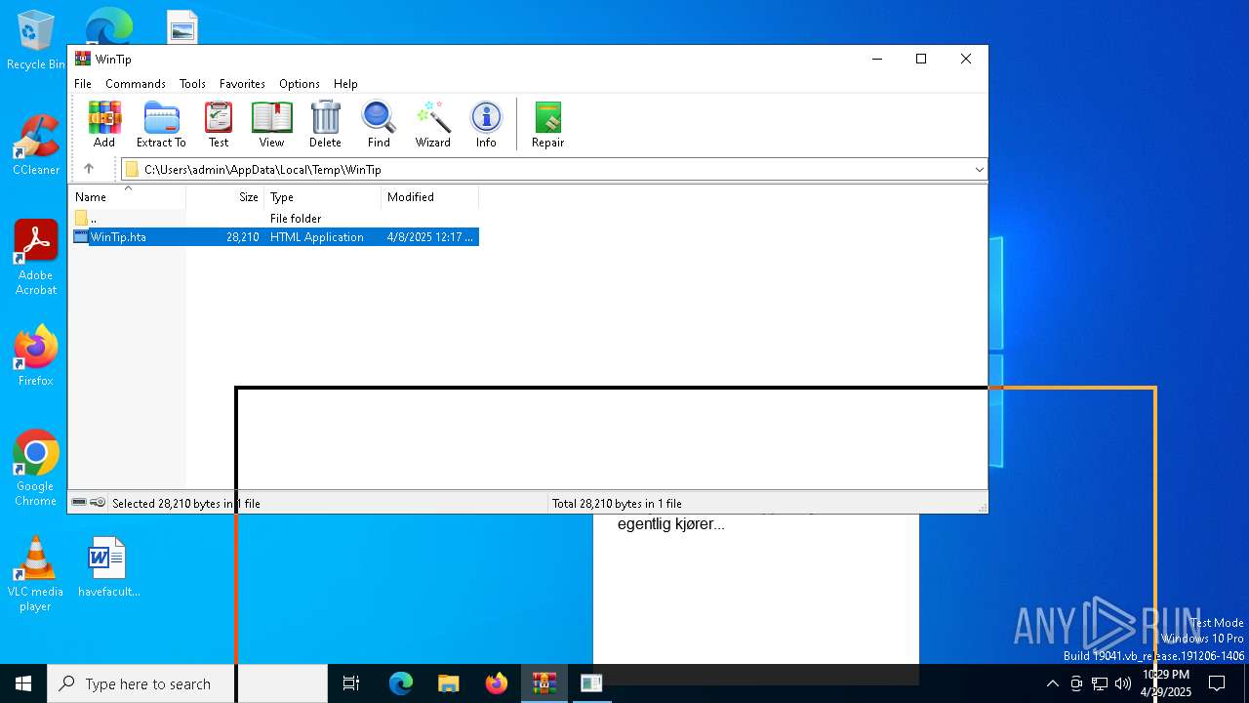The width and height of the screenshot is (1249, 703).
Task: Open Firefox desktop shortcut
Action: [x=36, y=356]
